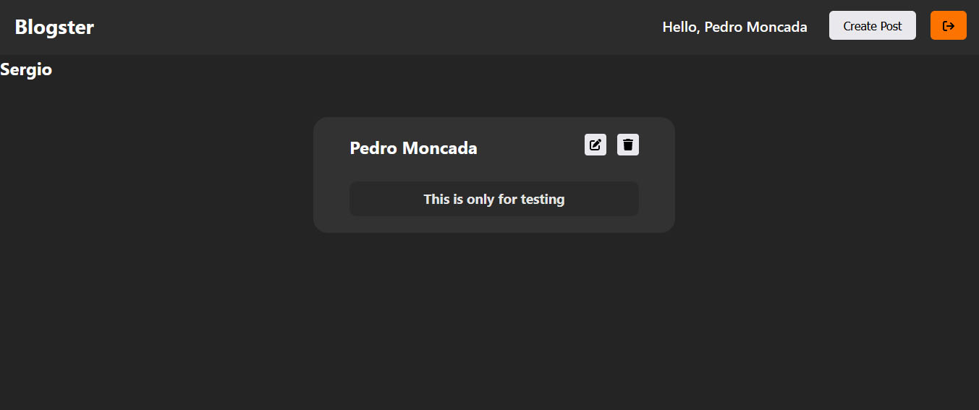Click the word "testing" in the post body
This screenshot has width=979, height=410.
coord(543,200)
